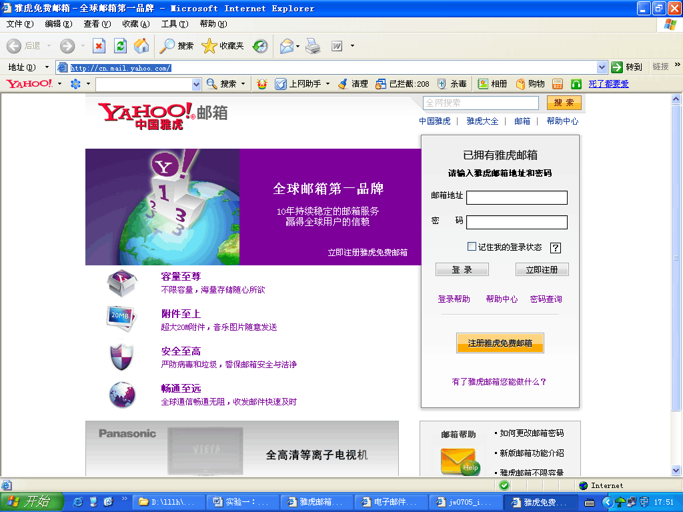Click the Refresh page icon

tap(120, 46)
